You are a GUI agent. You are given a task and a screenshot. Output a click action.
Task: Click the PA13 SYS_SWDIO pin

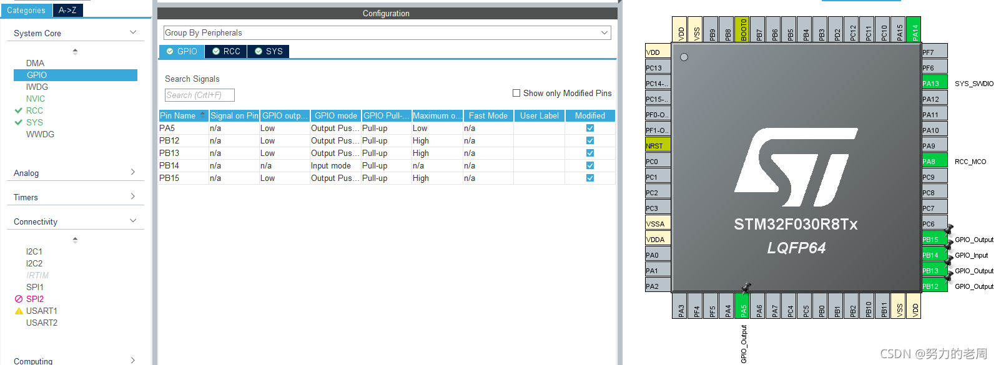[x=934, y=82]
